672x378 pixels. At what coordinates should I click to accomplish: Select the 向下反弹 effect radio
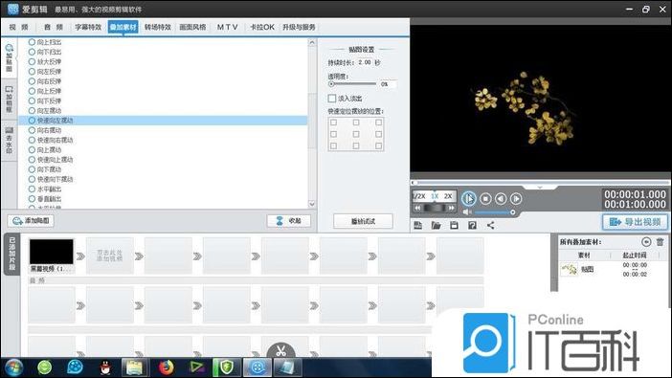32,100
